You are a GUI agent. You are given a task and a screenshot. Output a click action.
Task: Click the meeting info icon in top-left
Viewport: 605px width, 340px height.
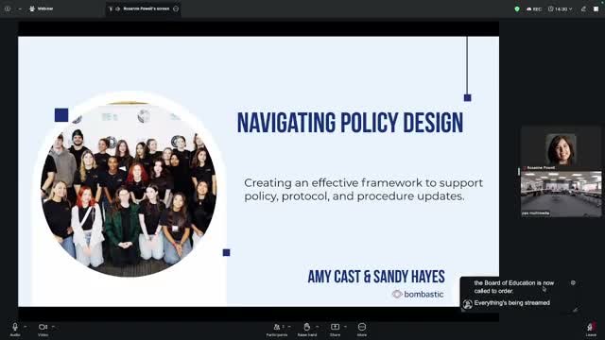tap(8, 8)
